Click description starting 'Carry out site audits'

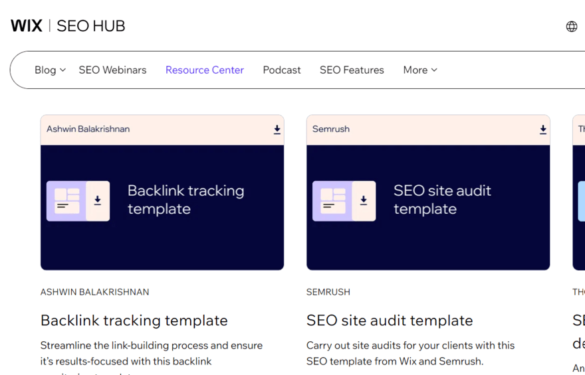[410, 353]
